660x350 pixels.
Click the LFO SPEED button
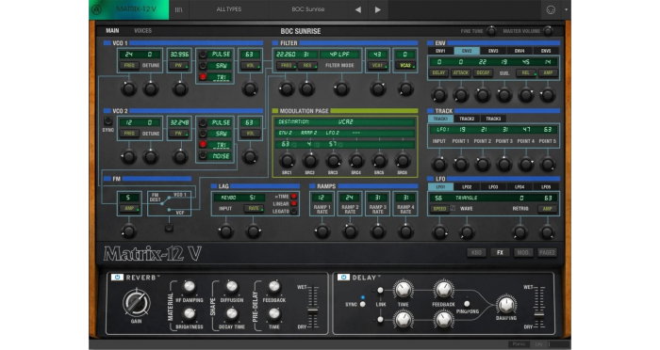click(x=439, y=209)
